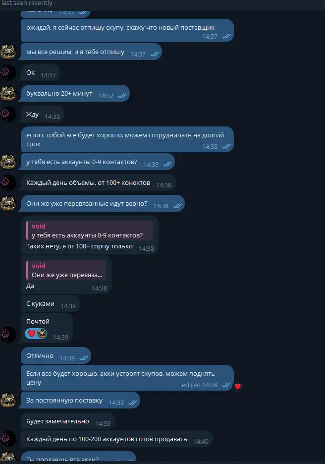Jump to quoted reply 'Они же уже перевяза...'

pos(66,271)
